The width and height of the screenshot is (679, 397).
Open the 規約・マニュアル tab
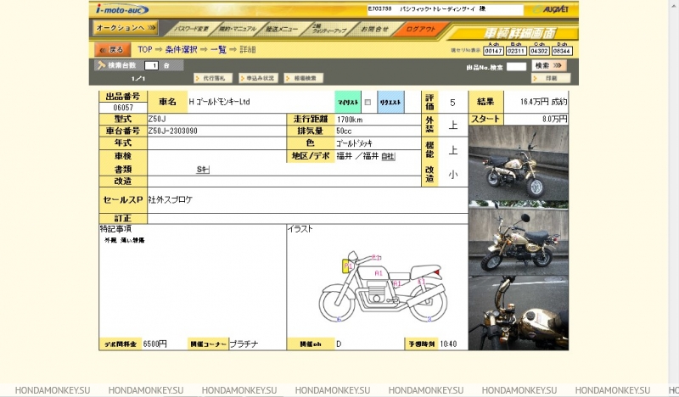(x=238, y=29)
